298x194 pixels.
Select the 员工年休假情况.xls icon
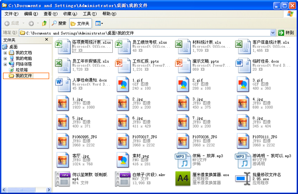(63, 65)
